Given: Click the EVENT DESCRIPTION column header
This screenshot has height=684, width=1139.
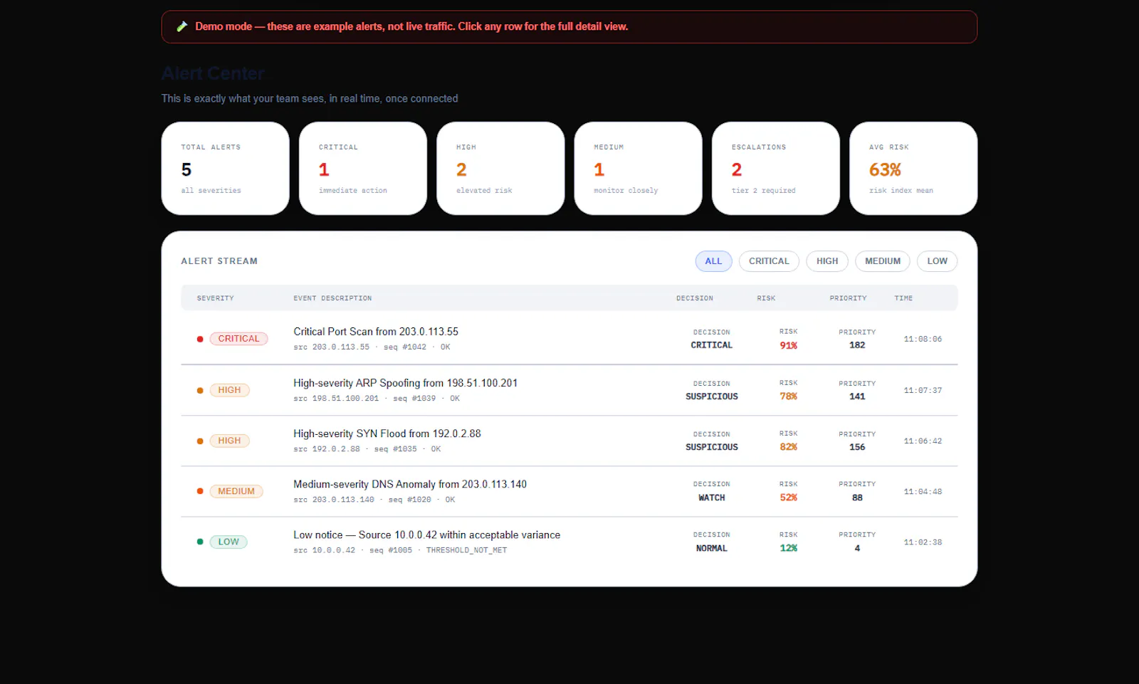Looking at the screenshot, I should click(332, 298).
